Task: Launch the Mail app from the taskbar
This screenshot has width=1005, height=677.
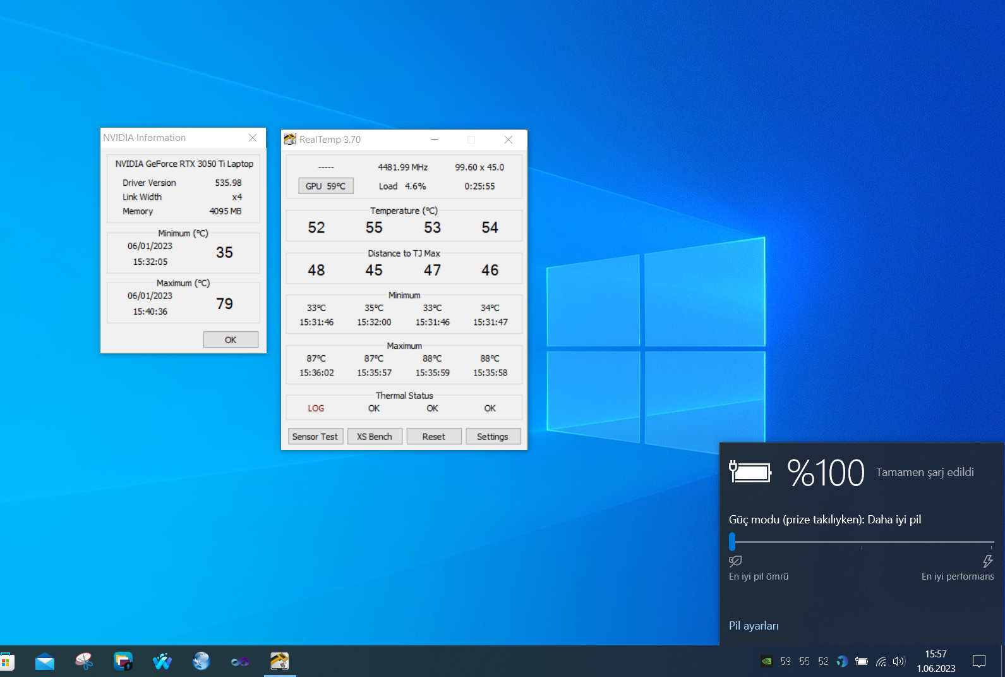Action: (x=45, y=662)
